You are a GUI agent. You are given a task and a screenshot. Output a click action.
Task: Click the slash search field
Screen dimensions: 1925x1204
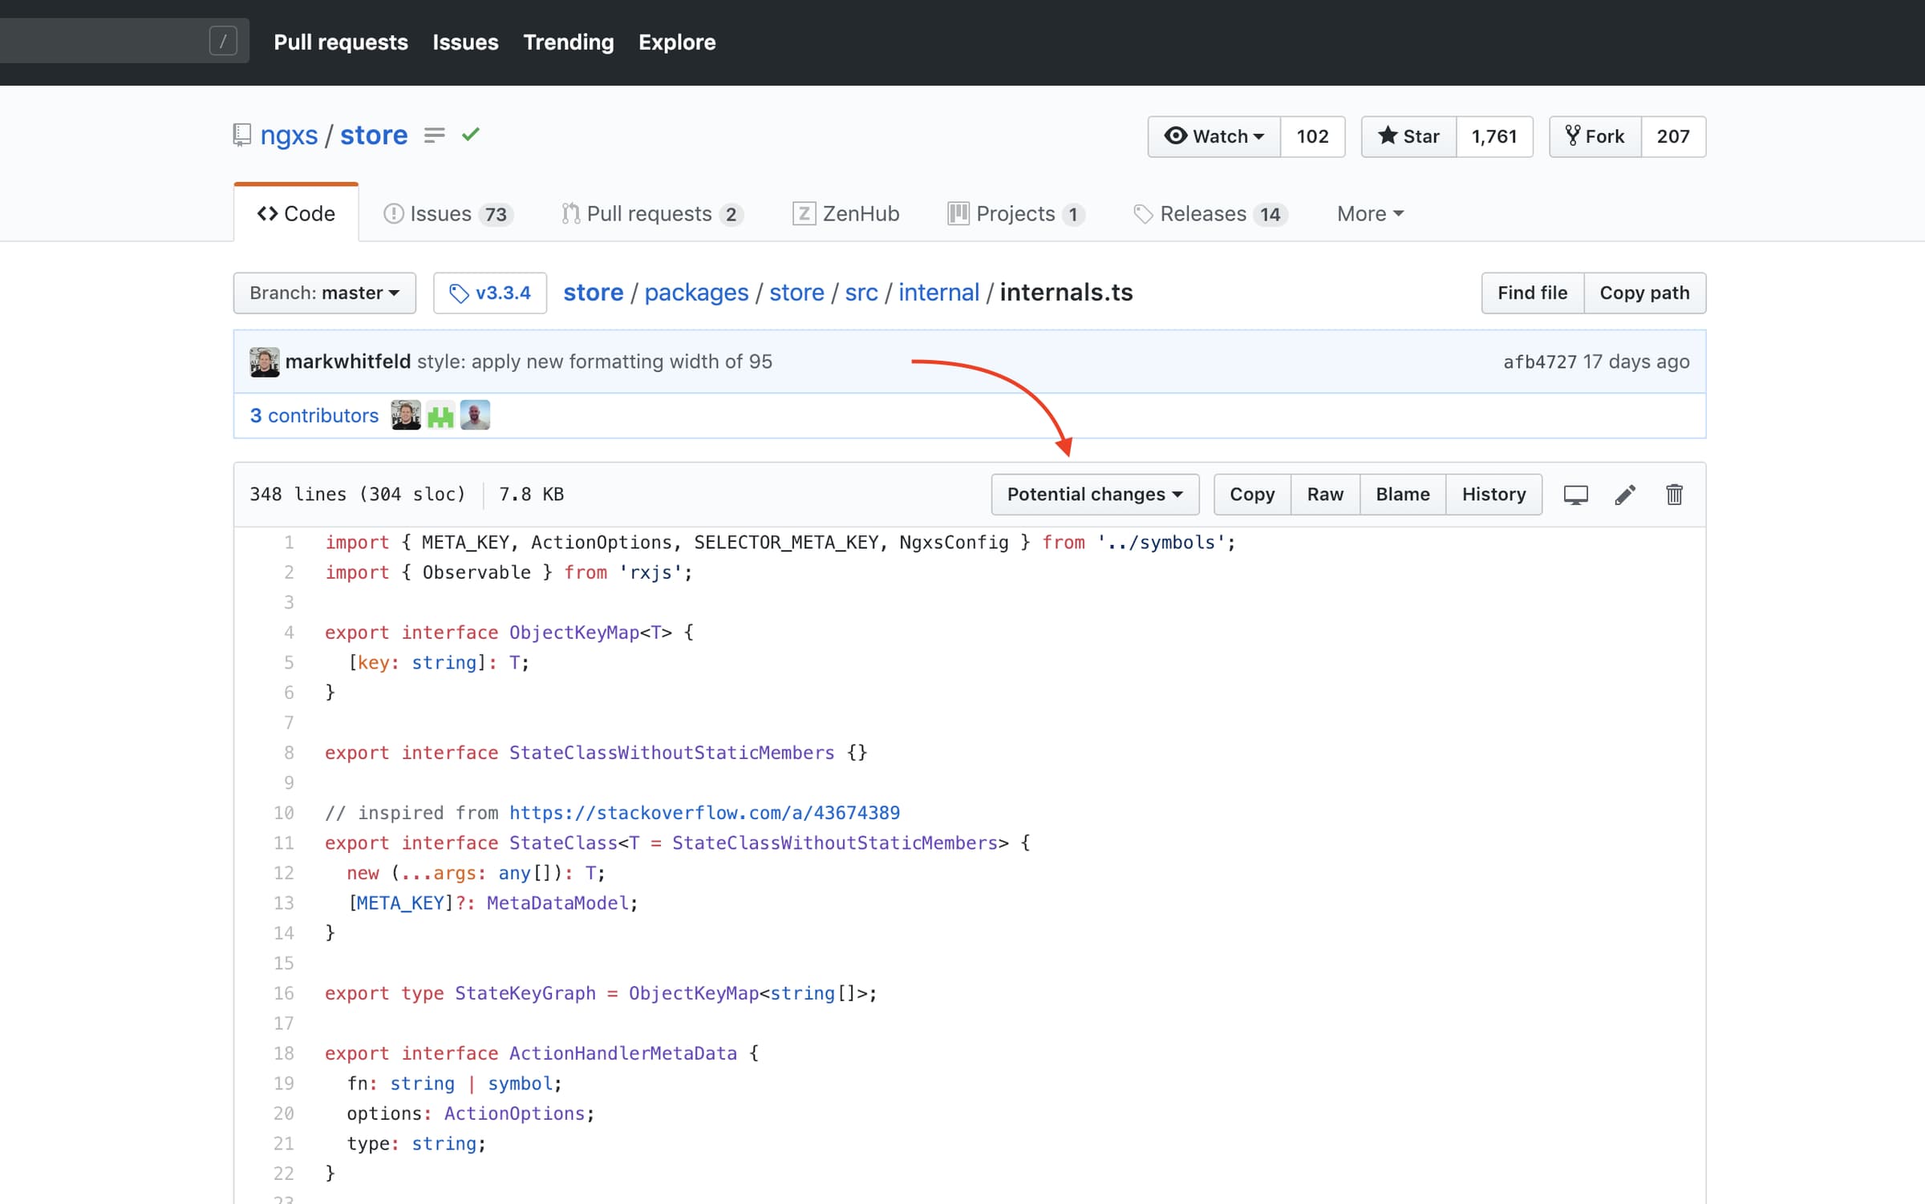(120, 40)
